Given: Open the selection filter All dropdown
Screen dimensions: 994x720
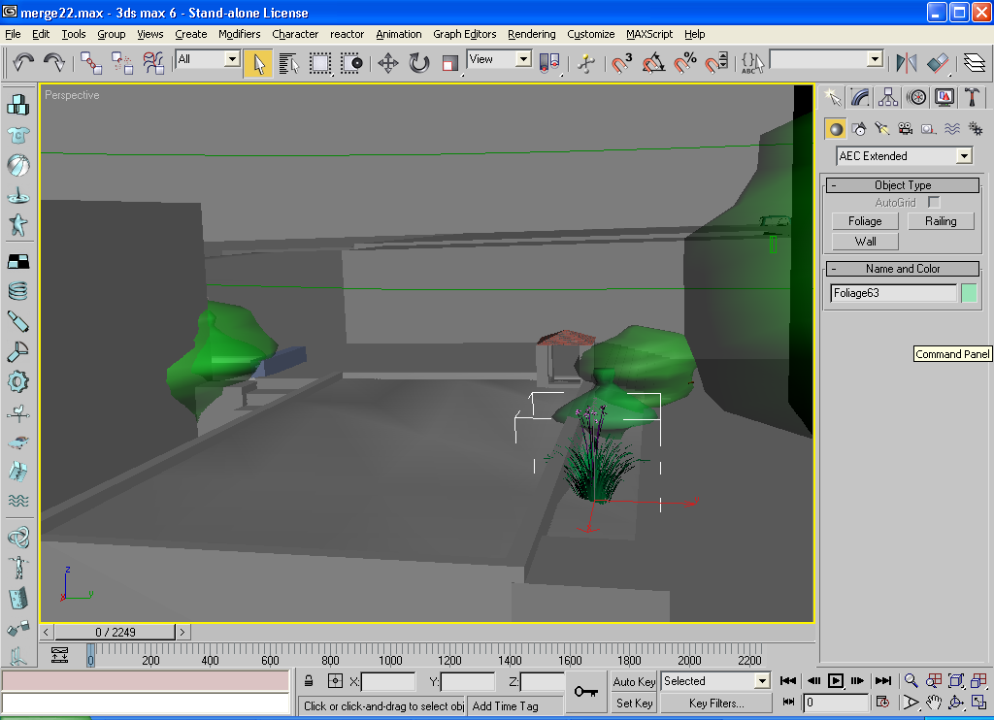Looking at the screenshot, I should coord(232,59).
